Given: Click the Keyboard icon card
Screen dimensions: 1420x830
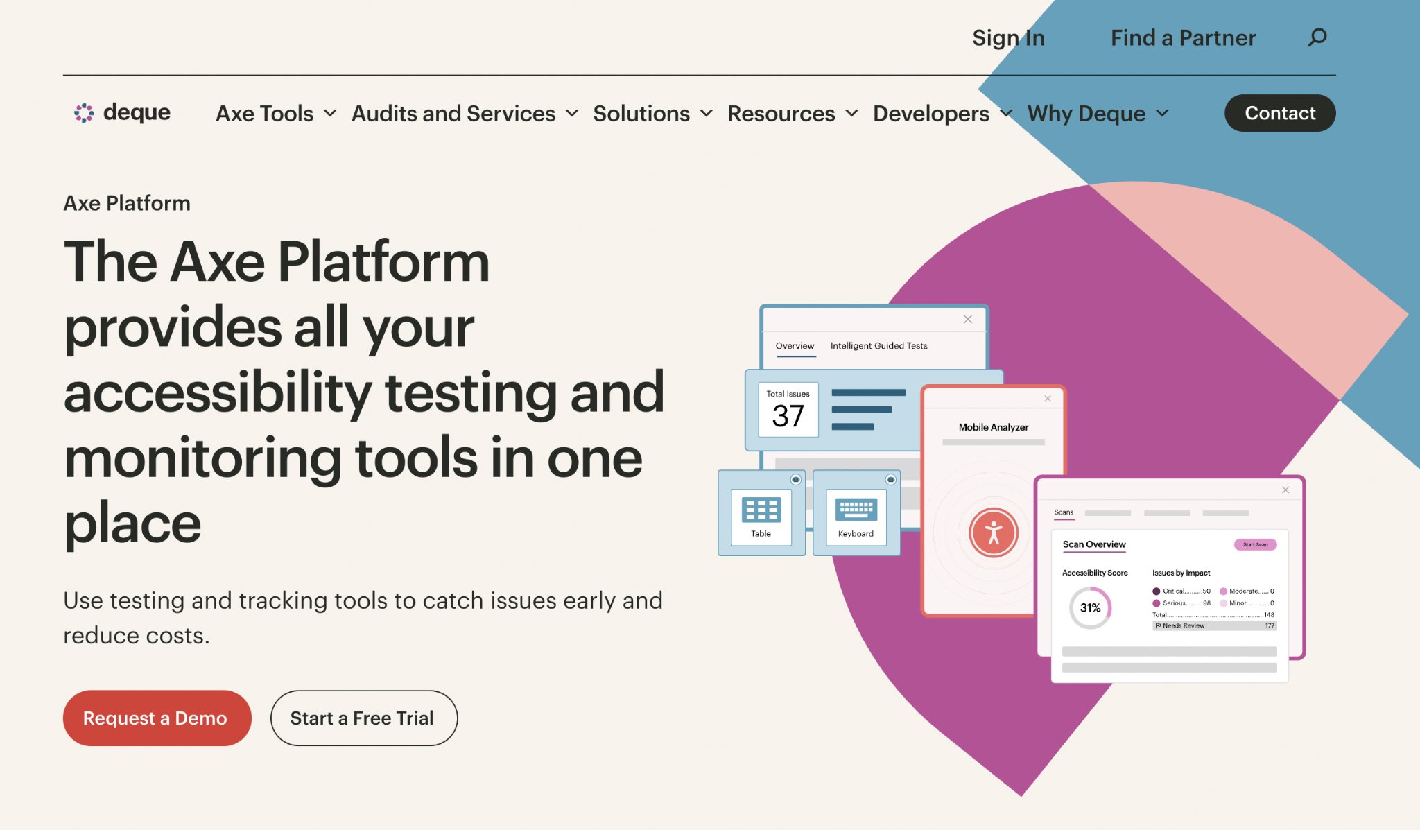Looking at the screenshot, I should click(856, 513).
